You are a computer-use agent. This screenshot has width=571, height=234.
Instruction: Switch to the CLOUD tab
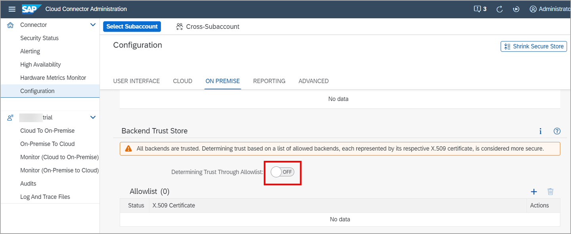pyautogui.click(x=182, y=81)
